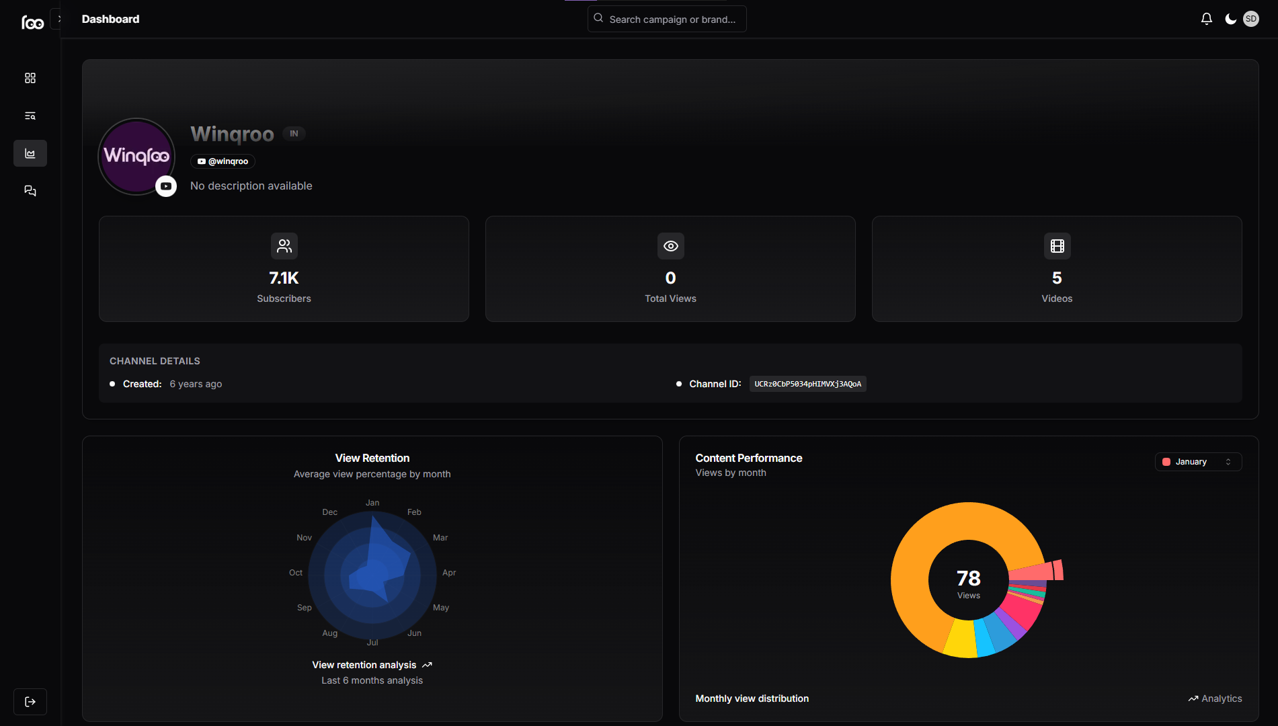Open the January month dropdown
1278x726 pixels.
coord(1198,462)
